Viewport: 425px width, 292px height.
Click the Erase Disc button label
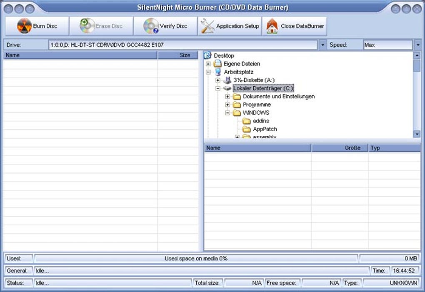109,26
